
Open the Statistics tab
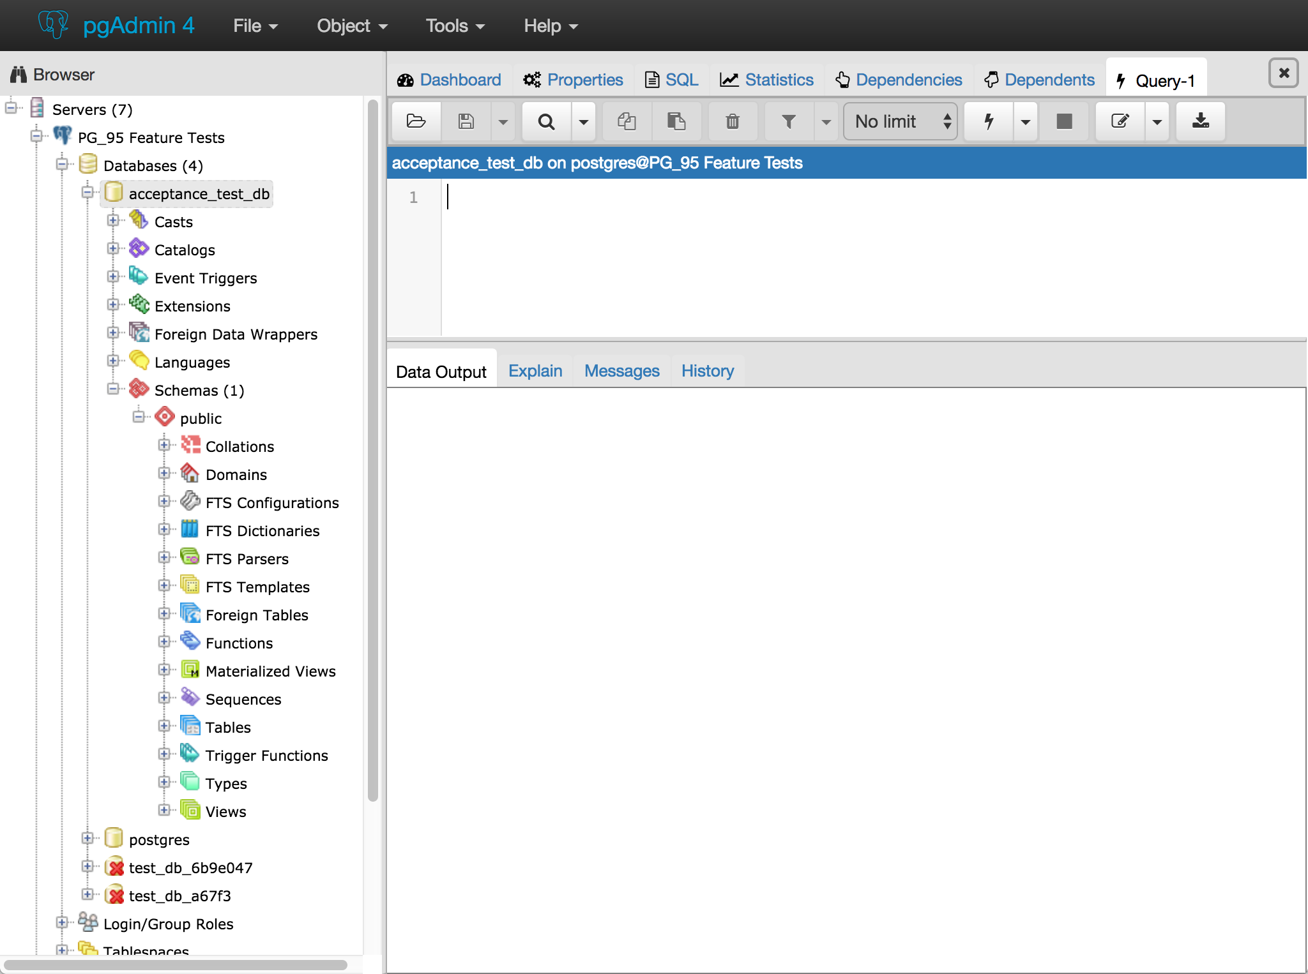click(x=766, y=80)
